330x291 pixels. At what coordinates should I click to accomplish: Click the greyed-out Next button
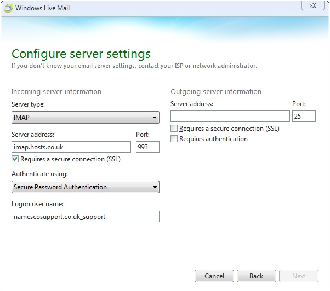299,276
